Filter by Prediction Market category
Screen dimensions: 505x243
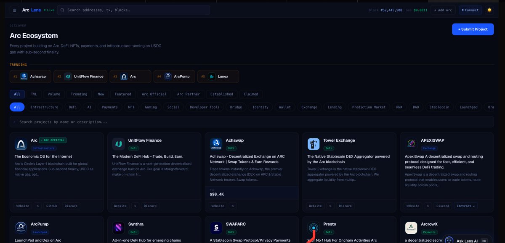(x=369, y=107)
